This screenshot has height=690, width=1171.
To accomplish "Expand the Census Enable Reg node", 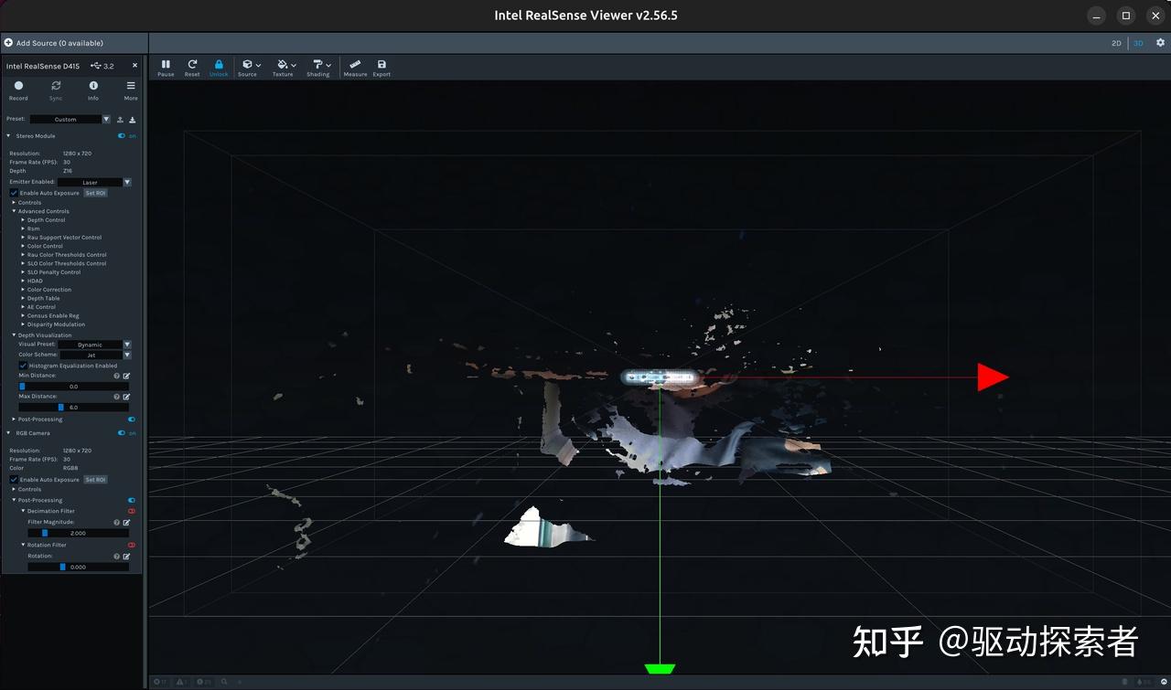I will (23, 315).
